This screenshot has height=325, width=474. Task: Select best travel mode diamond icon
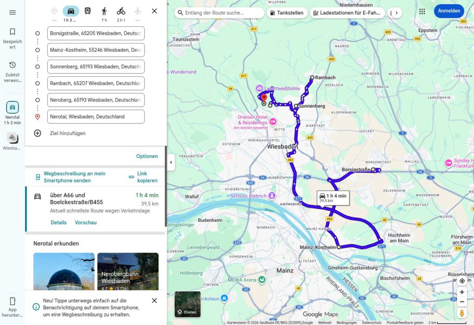pyautogui.click(x=54, y=11)
